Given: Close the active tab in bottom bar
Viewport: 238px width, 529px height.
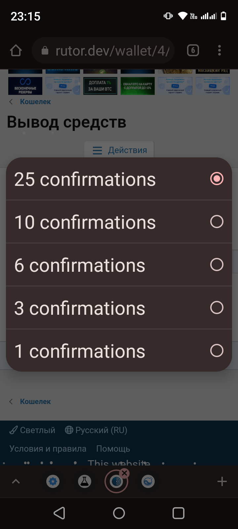Looking at the screenshot, I should [124, 473].
